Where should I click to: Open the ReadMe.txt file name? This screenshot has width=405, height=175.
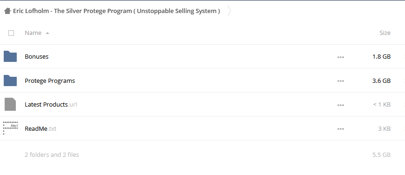(x=40, y=128)
